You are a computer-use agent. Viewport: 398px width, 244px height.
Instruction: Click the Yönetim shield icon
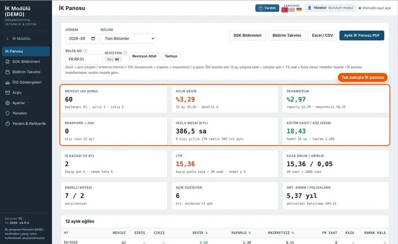[8, 113]
